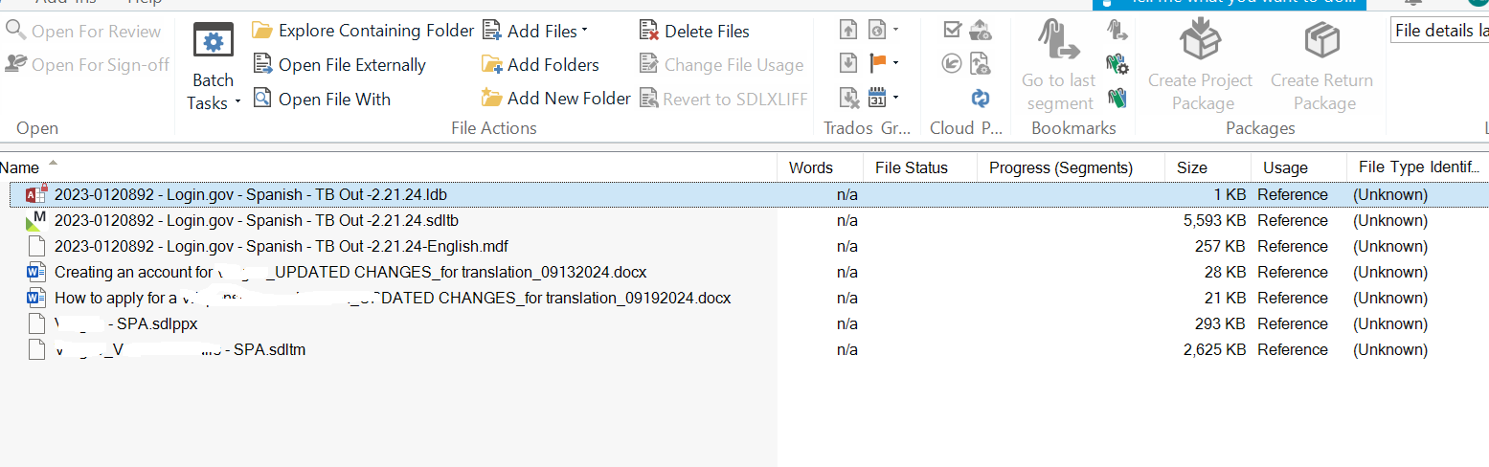The image size is (1489, 467).
Task: Click the Open File With magnifier icon
Action: 262,98
